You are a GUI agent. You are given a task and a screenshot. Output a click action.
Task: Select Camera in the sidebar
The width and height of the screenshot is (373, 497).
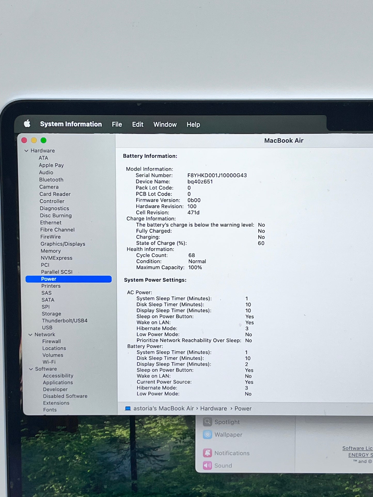click(x=49, y=187)
